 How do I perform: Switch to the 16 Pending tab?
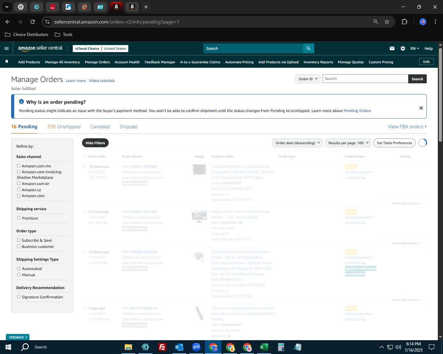point(24,127)
